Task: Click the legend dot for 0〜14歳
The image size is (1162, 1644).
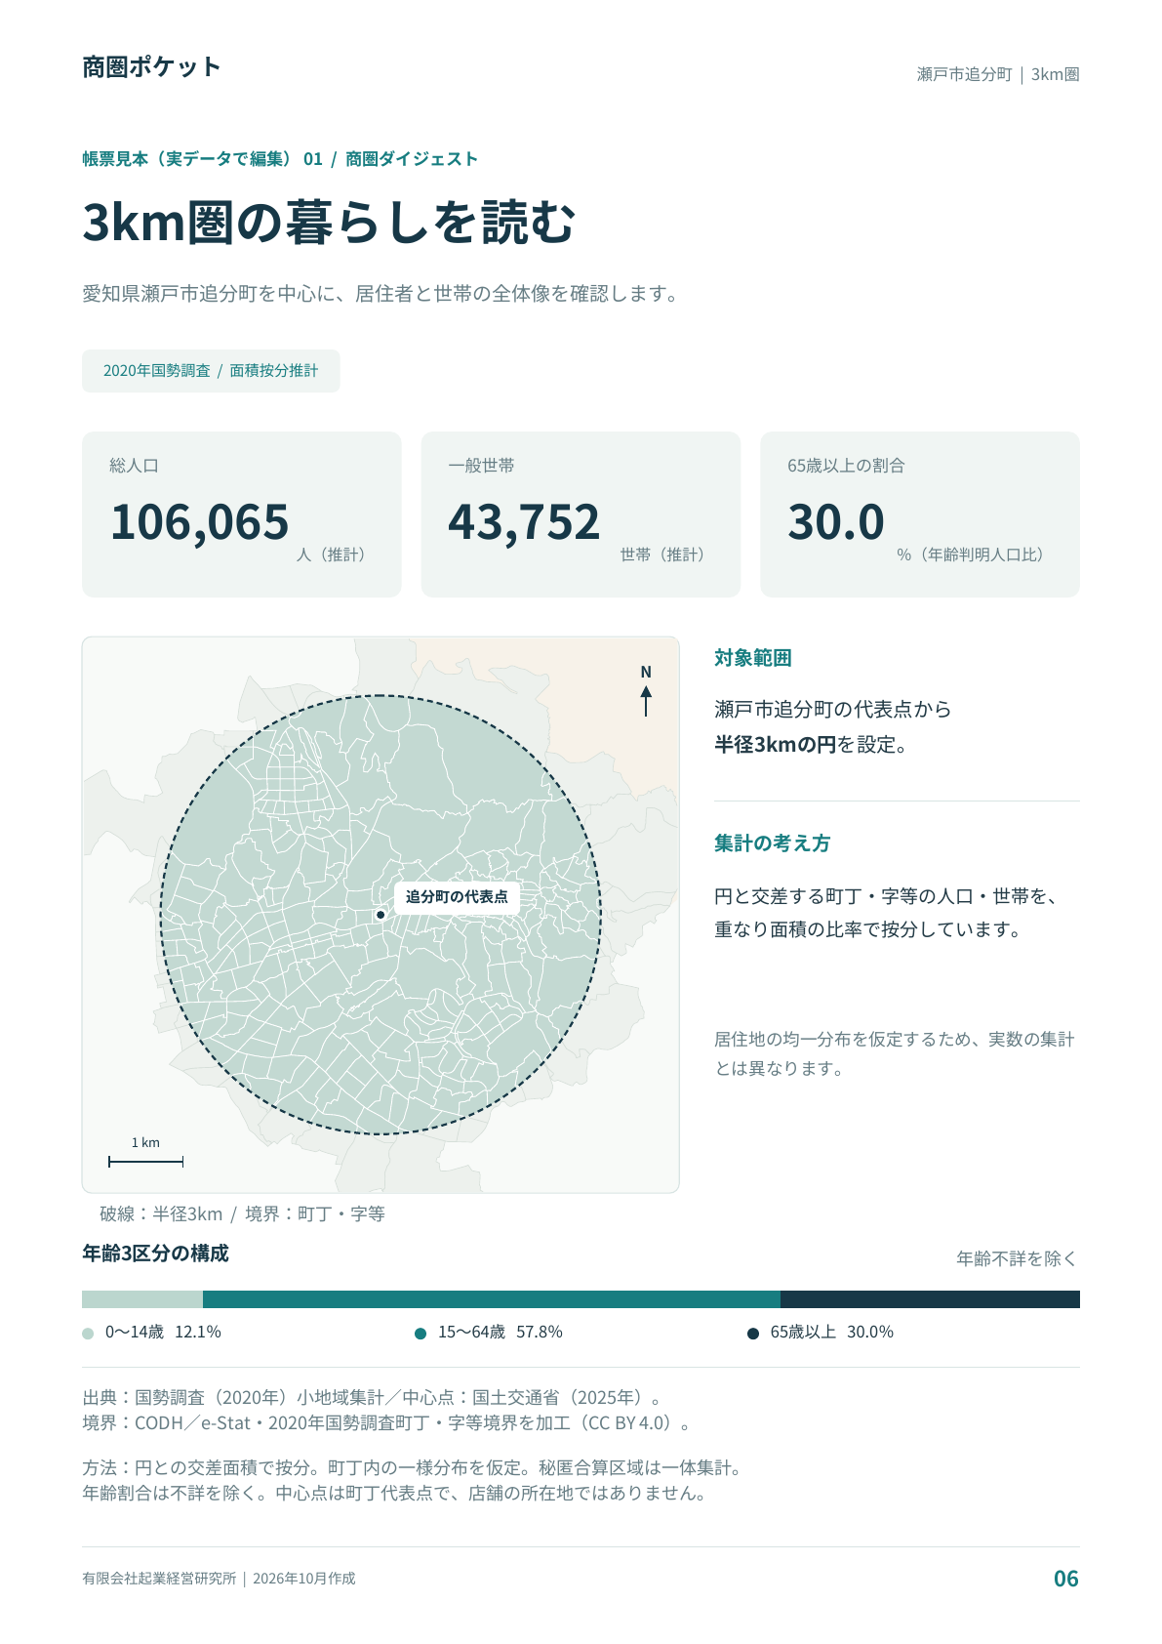Action: pyautogui.click(x=88, y=1334)
